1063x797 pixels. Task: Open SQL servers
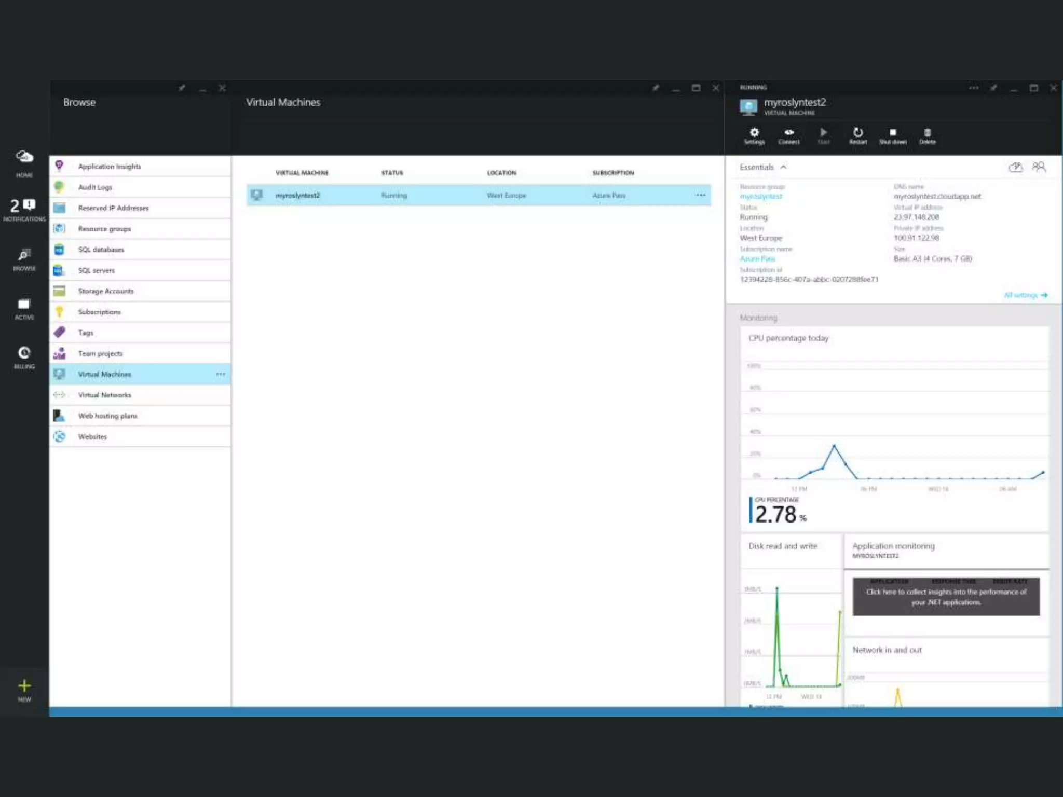click(x=140, y=270)
